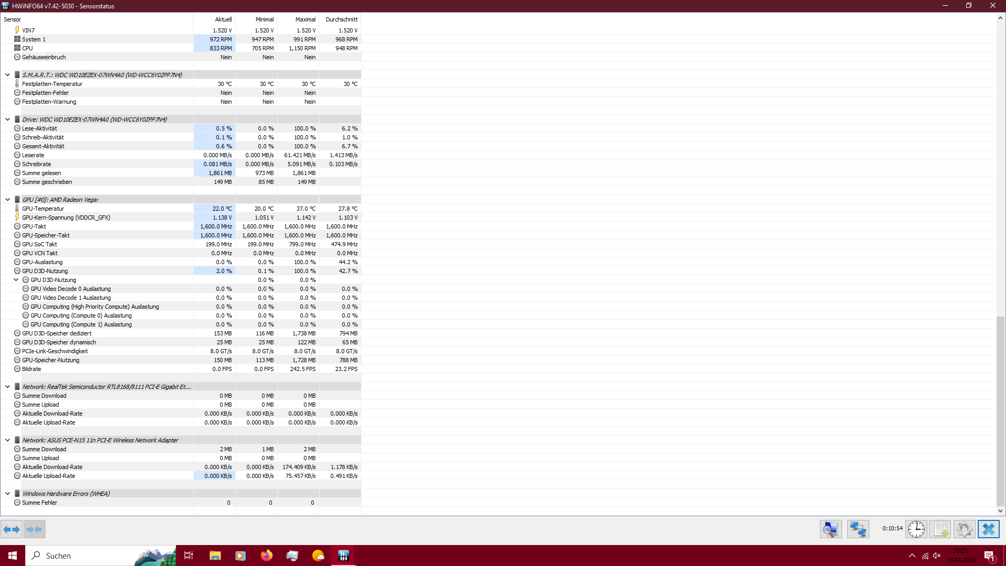Image resolution: width=1006 pixels, height=566 pixels.
Task: Collapse the Windows Hardware Errors group
Action: [7, 494]
